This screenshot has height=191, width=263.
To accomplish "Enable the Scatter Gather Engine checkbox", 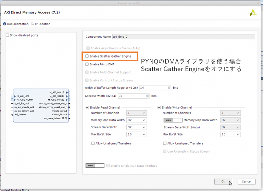I will (87, 56).
